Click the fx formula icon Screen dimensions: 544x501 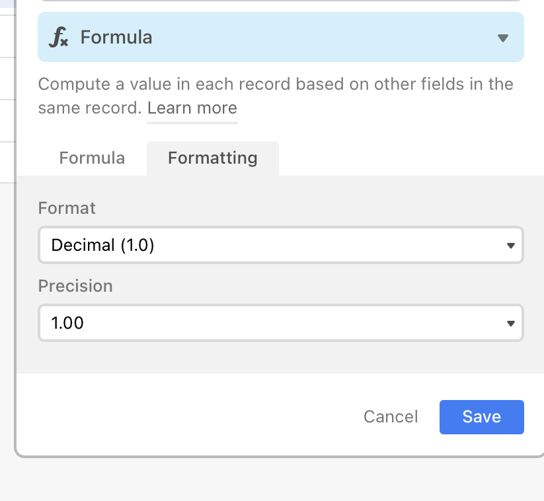click(59, 37)
